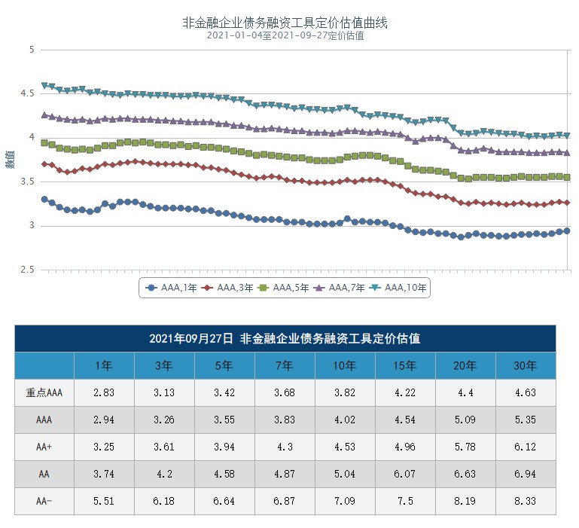Click the 重点AAA row label

point(44,393)
